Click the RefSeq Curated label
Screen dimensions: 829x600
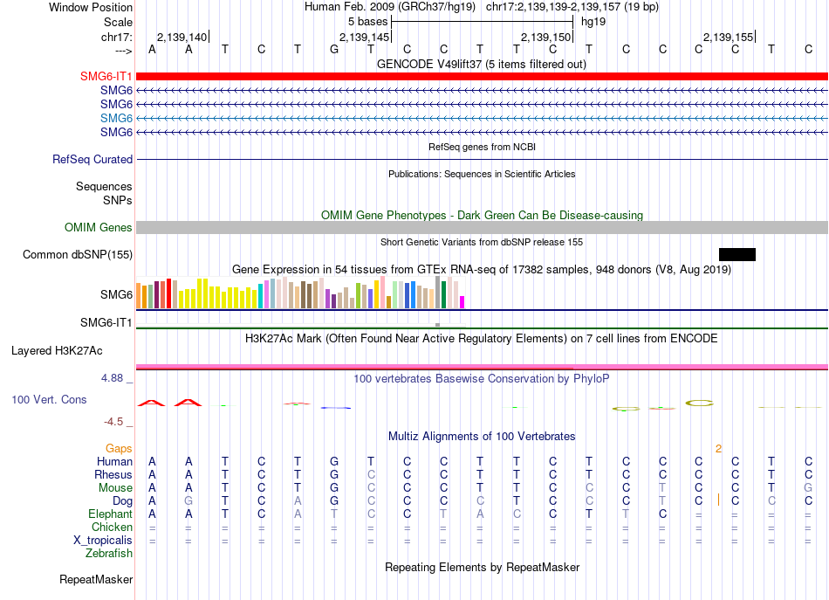tap(92, 159)
